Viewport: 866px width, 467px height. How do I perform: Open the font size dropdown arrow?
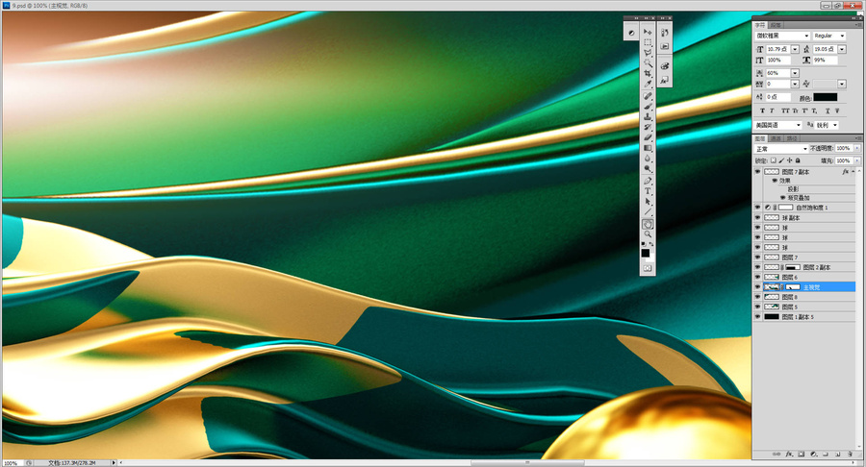pos(795,49)
